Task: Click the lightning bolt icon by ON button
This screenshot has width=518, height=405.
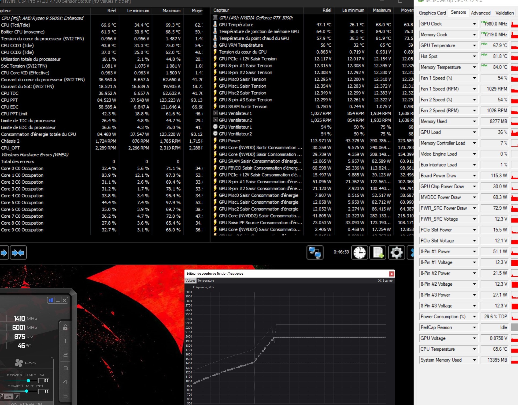Action: tap(17, 396)
